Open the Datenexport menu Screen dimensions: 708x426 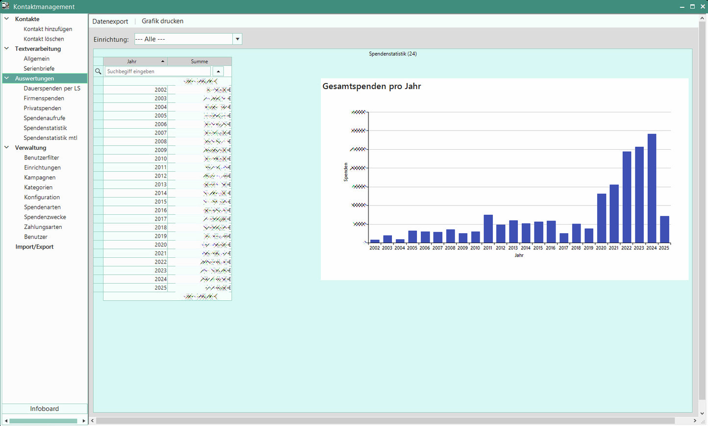click(x=110, y=21)
